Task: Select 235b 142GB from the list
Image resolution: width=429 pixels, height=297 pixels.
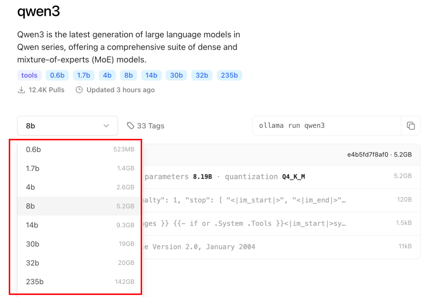Action: click(79, 282)
